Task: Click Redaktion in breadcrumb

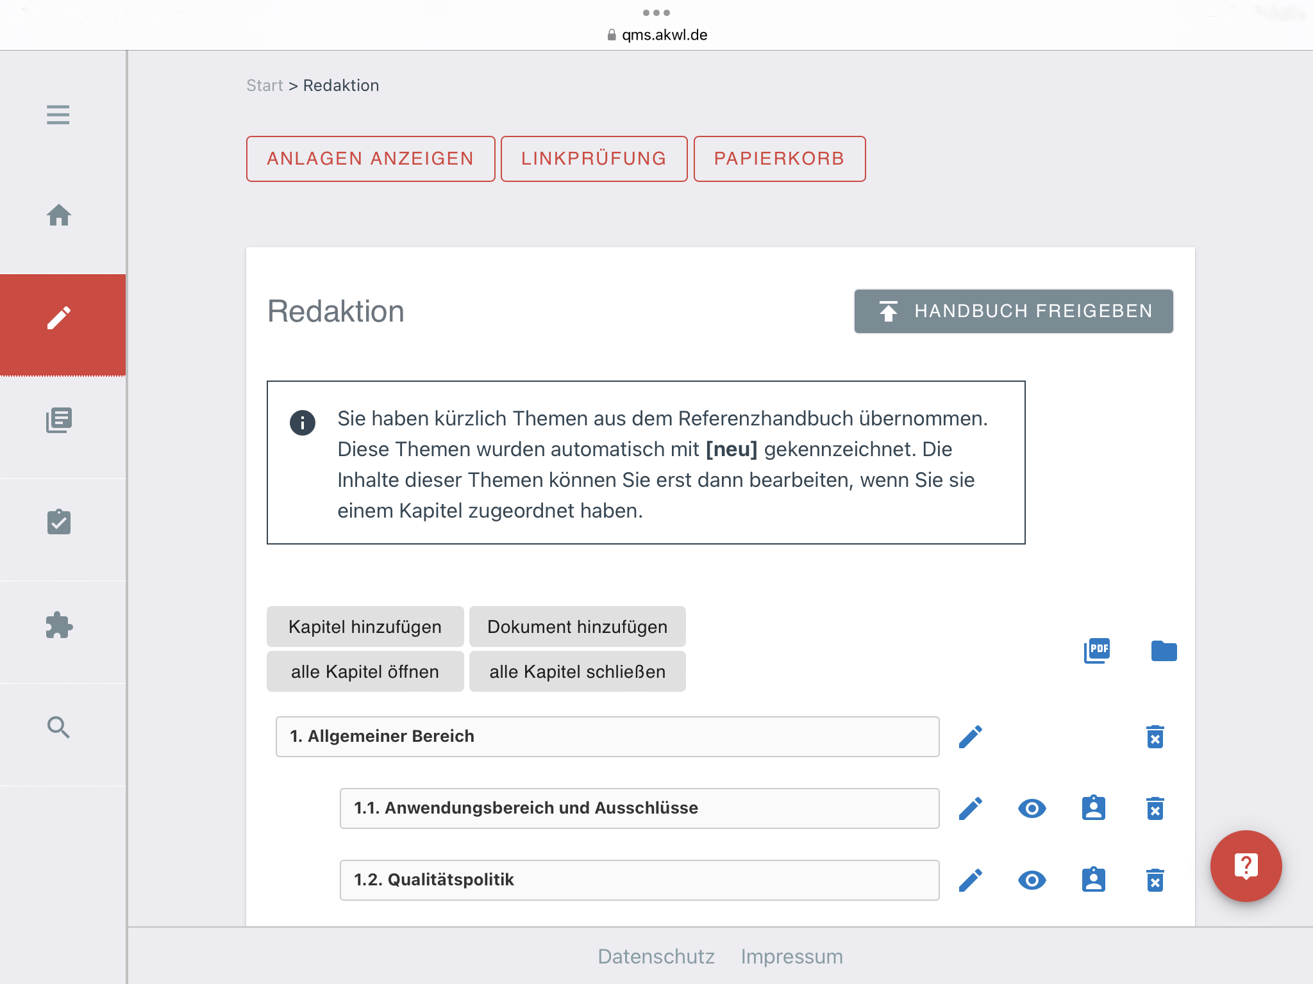Action: [341, 85]
